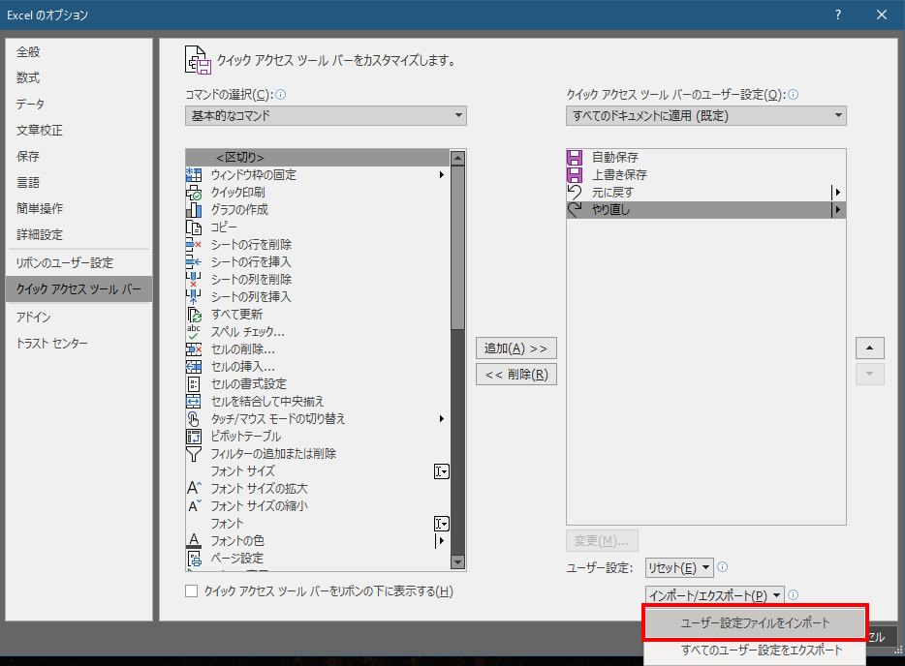Click the 自動保存 icon in the toolbar list
This screenshot has height=666, width=905.
coord(575,158)
